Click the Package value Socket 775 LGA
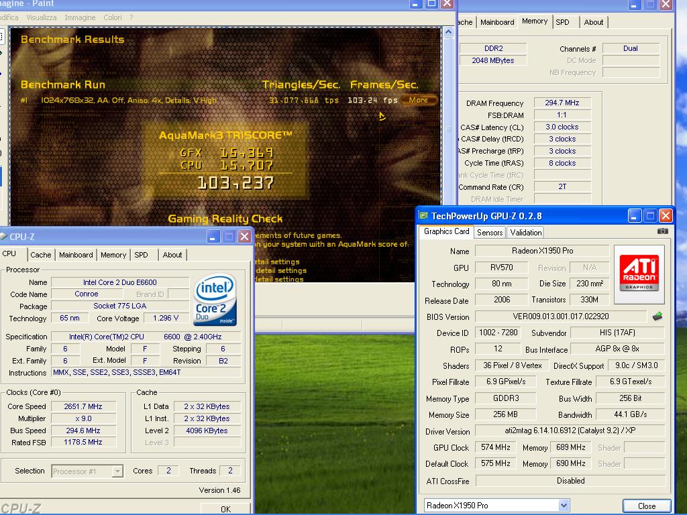The width and height of the screenshot is (687, 515). pyautogui.click(x=120, y=306)
